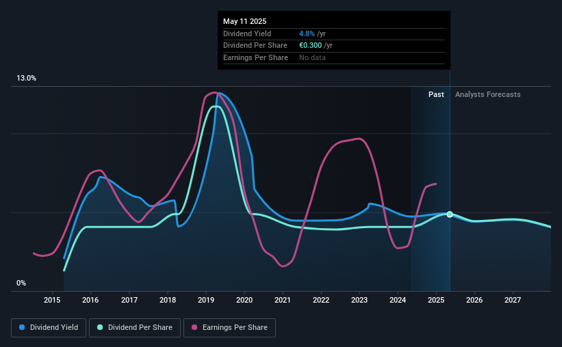Image resolution: width=562 pixels, height=347 pixels.
Task: Click the 0% y-axis label
Action: (21, 283)
